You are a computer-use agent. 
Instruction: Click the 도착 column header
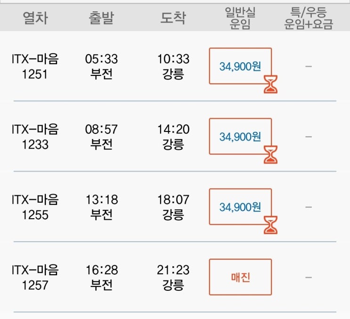click(173, 18)
